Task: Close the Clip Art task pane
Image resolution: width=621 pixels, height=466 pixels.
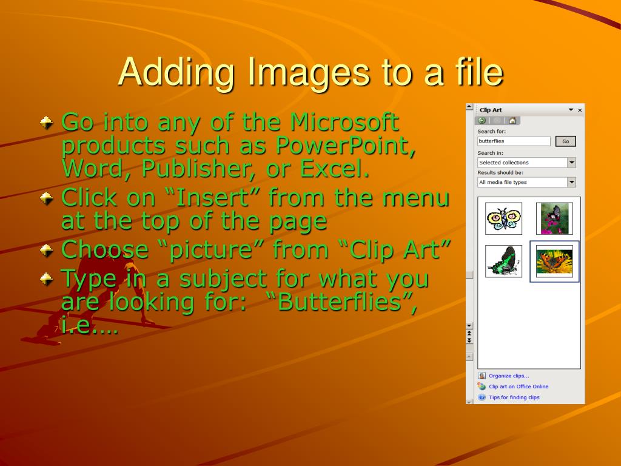Action: coord(580,110)
